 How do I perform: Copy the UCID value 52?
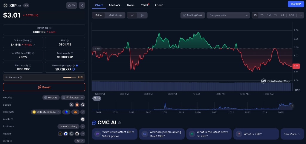tap(82, 141)
